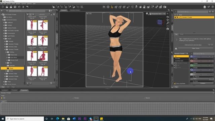Click the viewport Orbit control icon
The image size is (215, 121).
(168, 17)
